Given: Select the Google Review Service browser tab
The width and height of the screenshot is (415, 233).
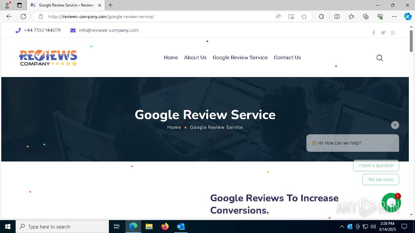Looking at the screenshot, I should tap(66, 5).
